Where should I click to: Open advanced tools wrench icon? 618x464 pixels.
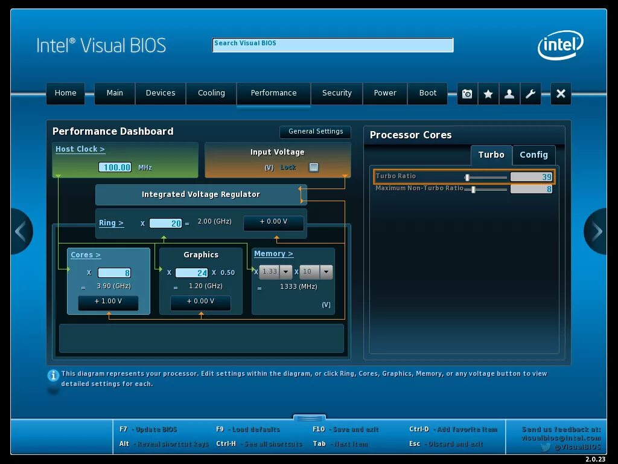tap(530, 94)
